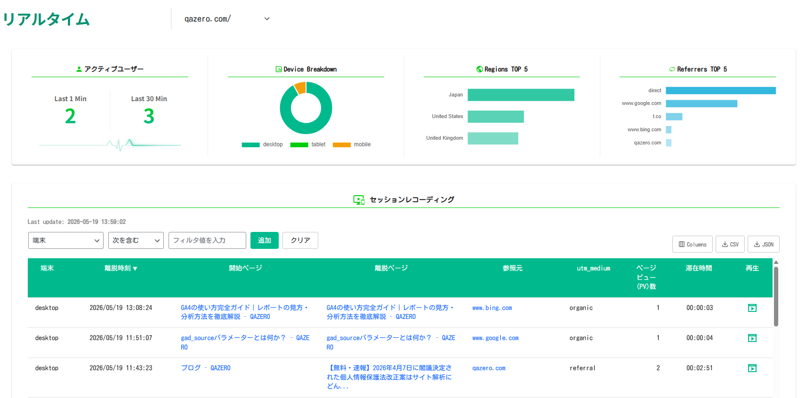
Task: Click the Device Breakdown header icon
Action: (x=278, y=69)
